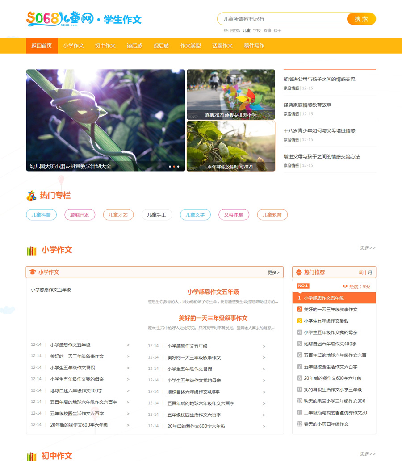Screen dimensions: 402x461
Task: Click the 儿童科普 colored category tag
Action: 41,215
